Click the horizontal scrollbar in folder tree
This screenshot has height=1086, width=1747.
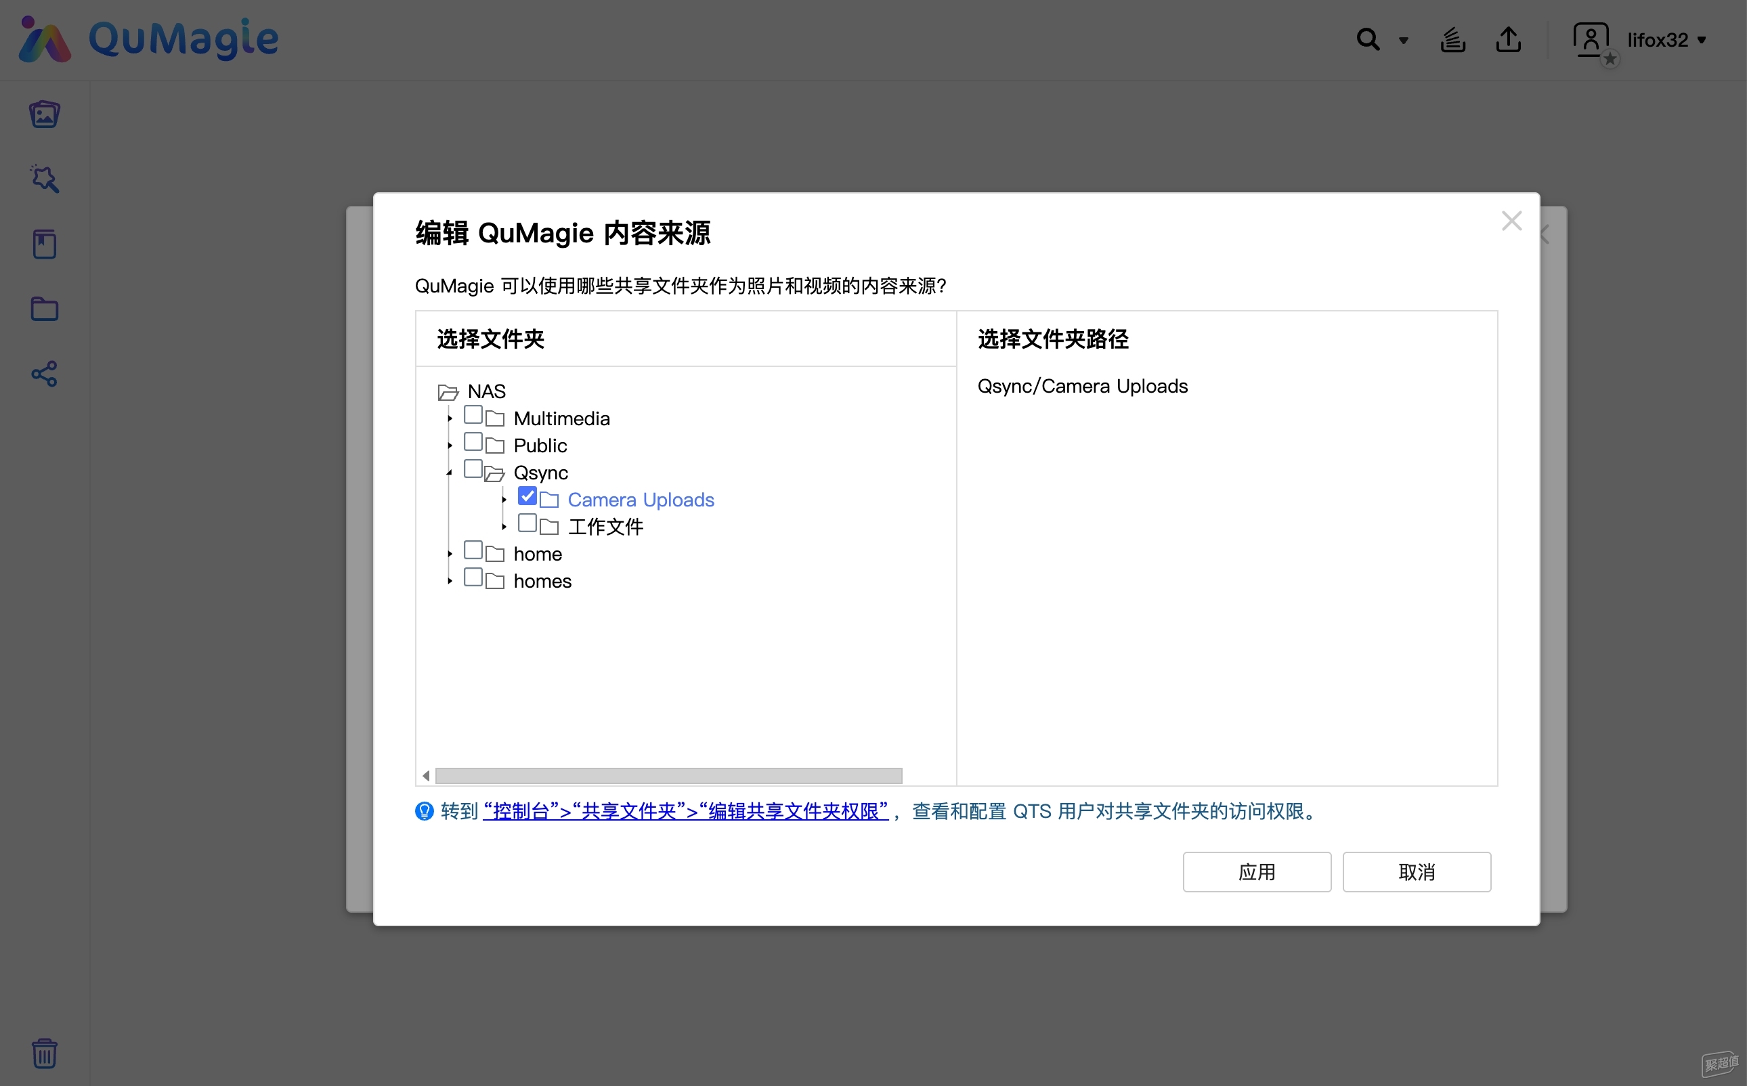(669, 776)
